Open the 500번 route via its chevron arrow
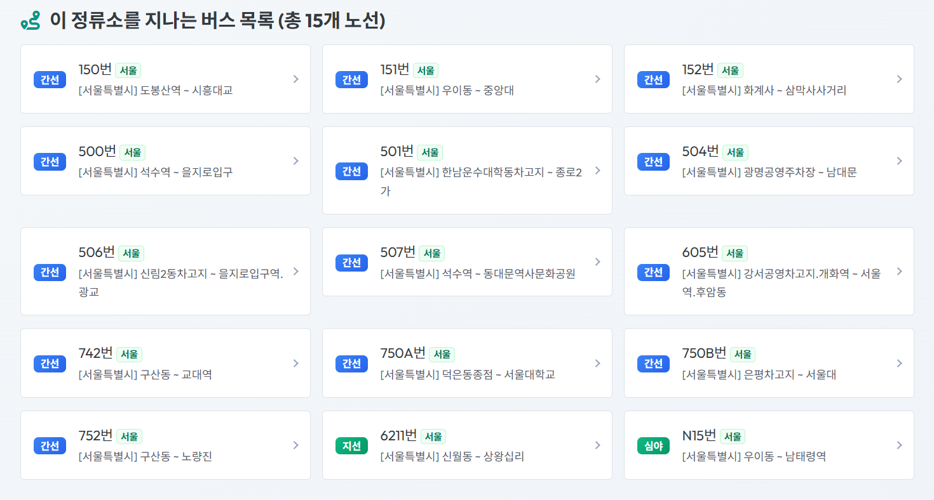 [x=295, y=161]
